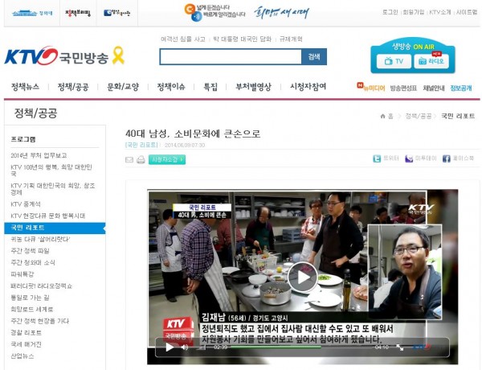Open live TV on-air button
The width and height of the screenshot is (482, 370).
[394, 61]
